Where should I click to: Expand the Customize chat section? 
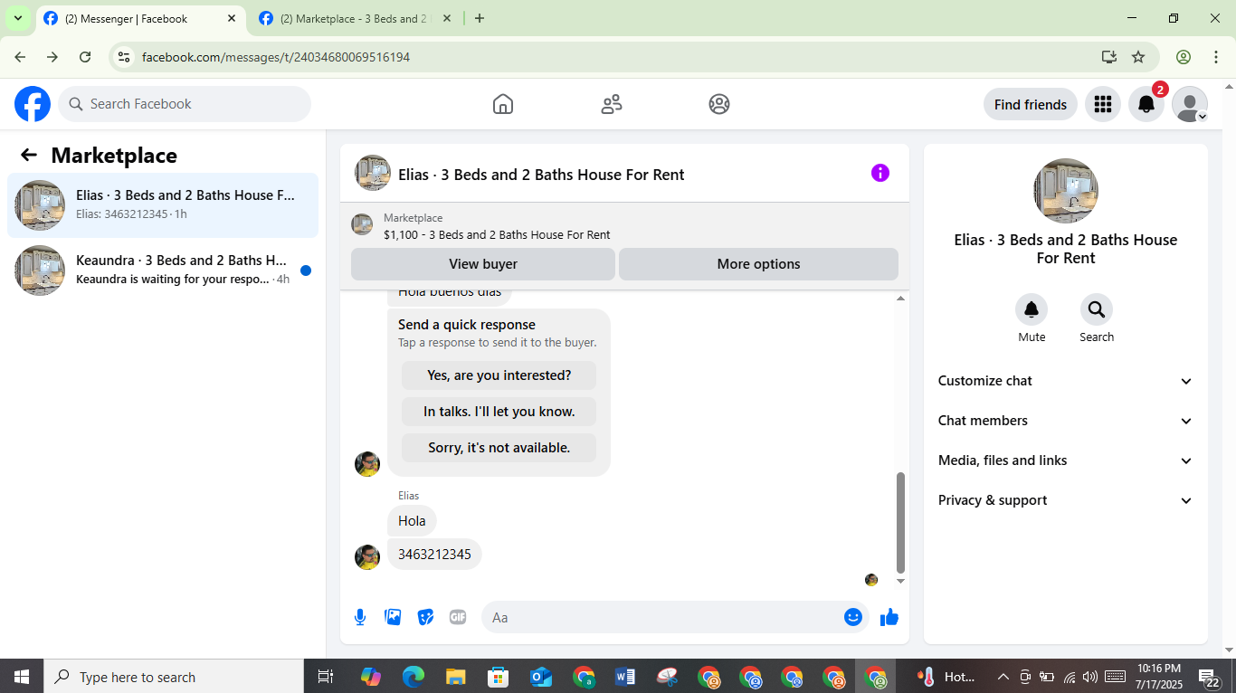(x=1066, y=381)
